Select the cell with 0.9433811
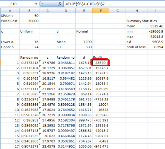 (66, 63)
